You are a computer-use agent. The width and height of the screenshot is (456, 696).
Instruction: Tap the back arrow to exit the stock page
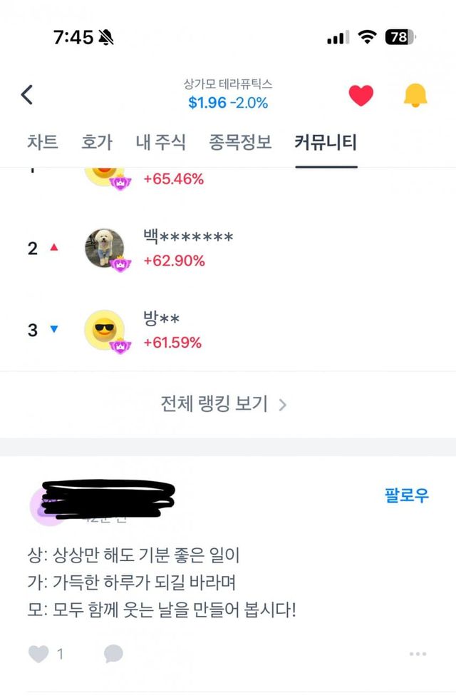click(x=28, y=94)
